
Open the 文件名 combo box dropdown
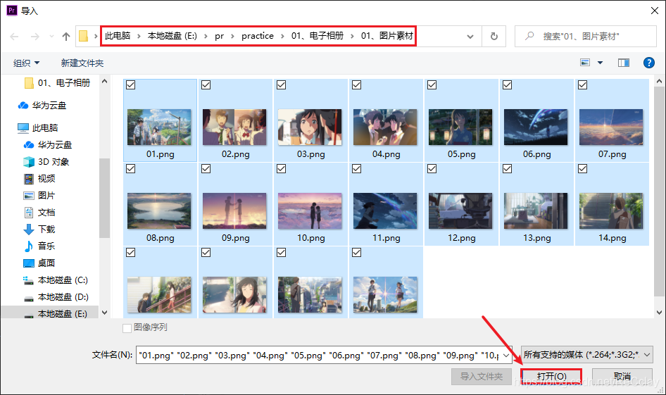(x=506, y=355)
